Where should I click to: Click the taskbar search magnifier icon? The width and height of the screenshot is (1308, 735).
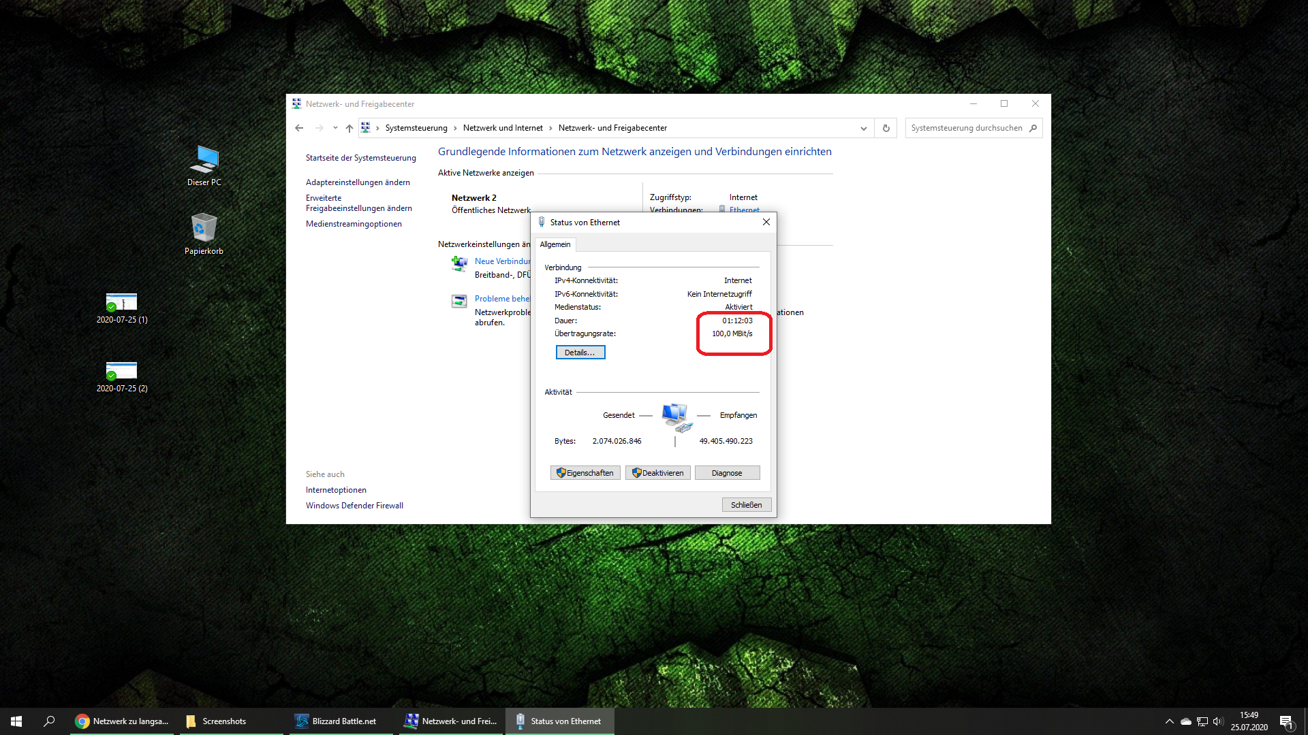pyautogui.click(x=49, y=721)
